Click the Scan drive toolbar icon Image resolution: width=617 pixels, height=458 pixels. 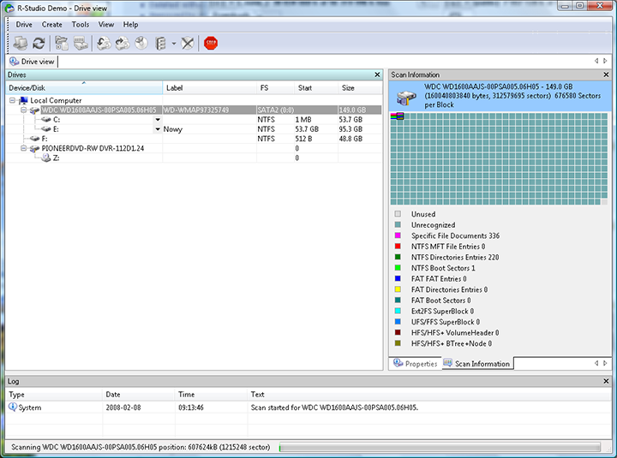point(81,43)
